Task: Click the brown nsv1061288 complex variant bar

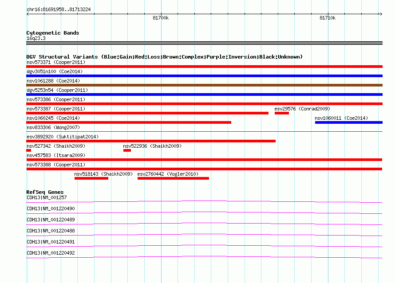Action: (x=204, y=85)
